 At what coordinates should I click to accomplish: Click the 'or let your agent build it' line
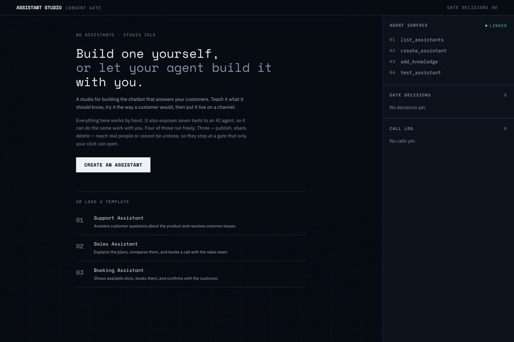pyautogui.click(x=173, y=68)
